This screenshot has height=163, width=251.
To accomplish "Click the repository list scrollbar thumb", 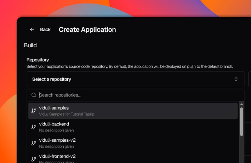I will pyautogui.click(x=242, y=121).
